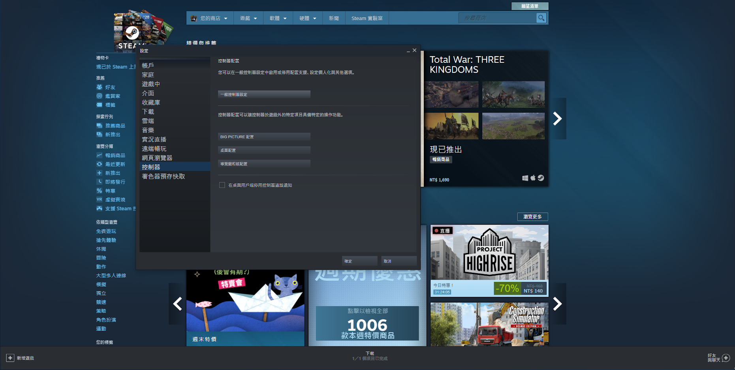Viewport: 735px width, 370px height.
Task: Click the SteamOS platform icon on Total War card
Action: (x=541, y=178)
